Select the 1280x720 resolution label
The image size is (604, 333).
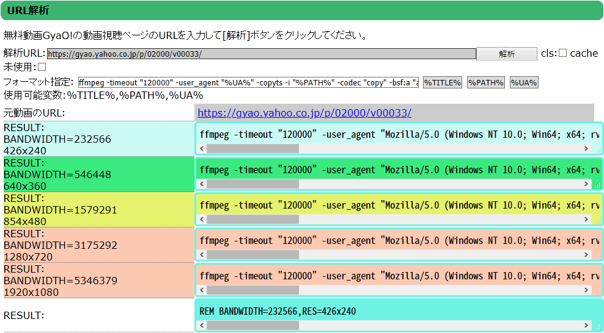[x=28, y=257]
